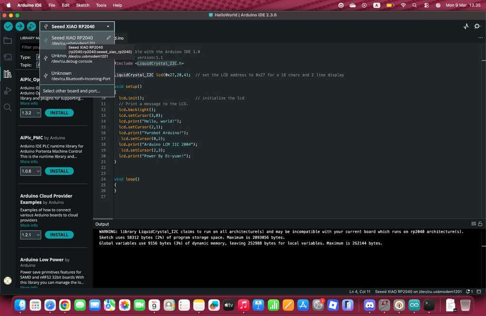486x316 pixels.
Task: Open the File menu
Action: coord(52,5)
